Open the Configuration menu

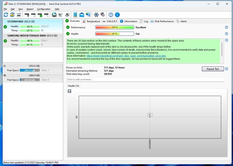coord(44,9)
